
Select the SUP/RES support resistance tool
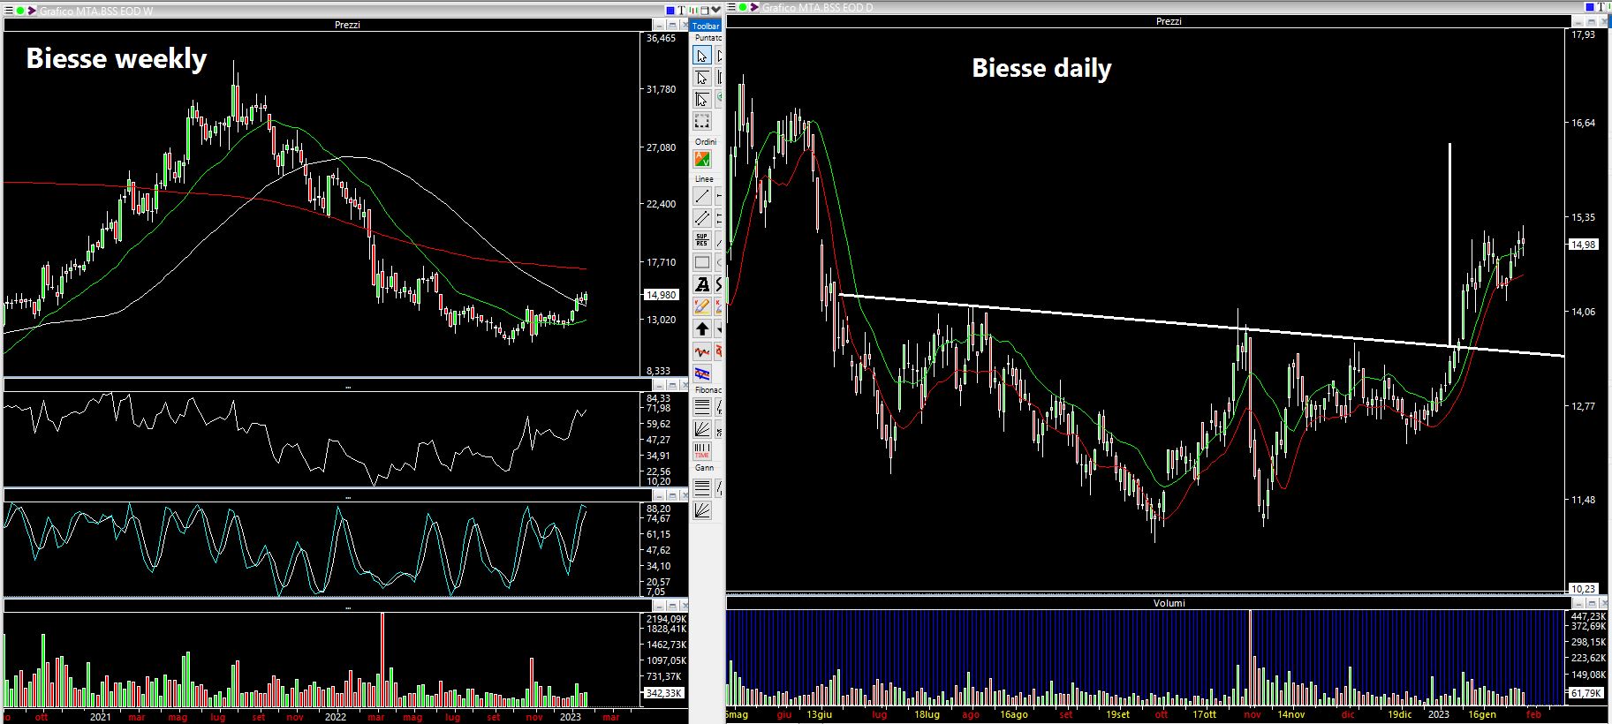click(702, 239)
